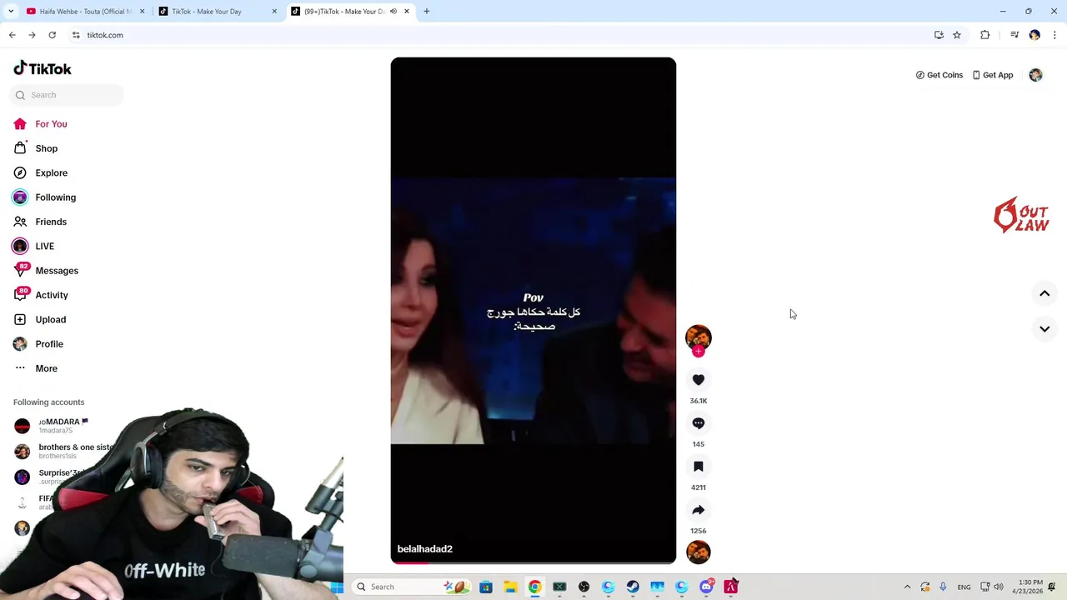Follow the creator via the red plus badge

[x=699, y=352]
